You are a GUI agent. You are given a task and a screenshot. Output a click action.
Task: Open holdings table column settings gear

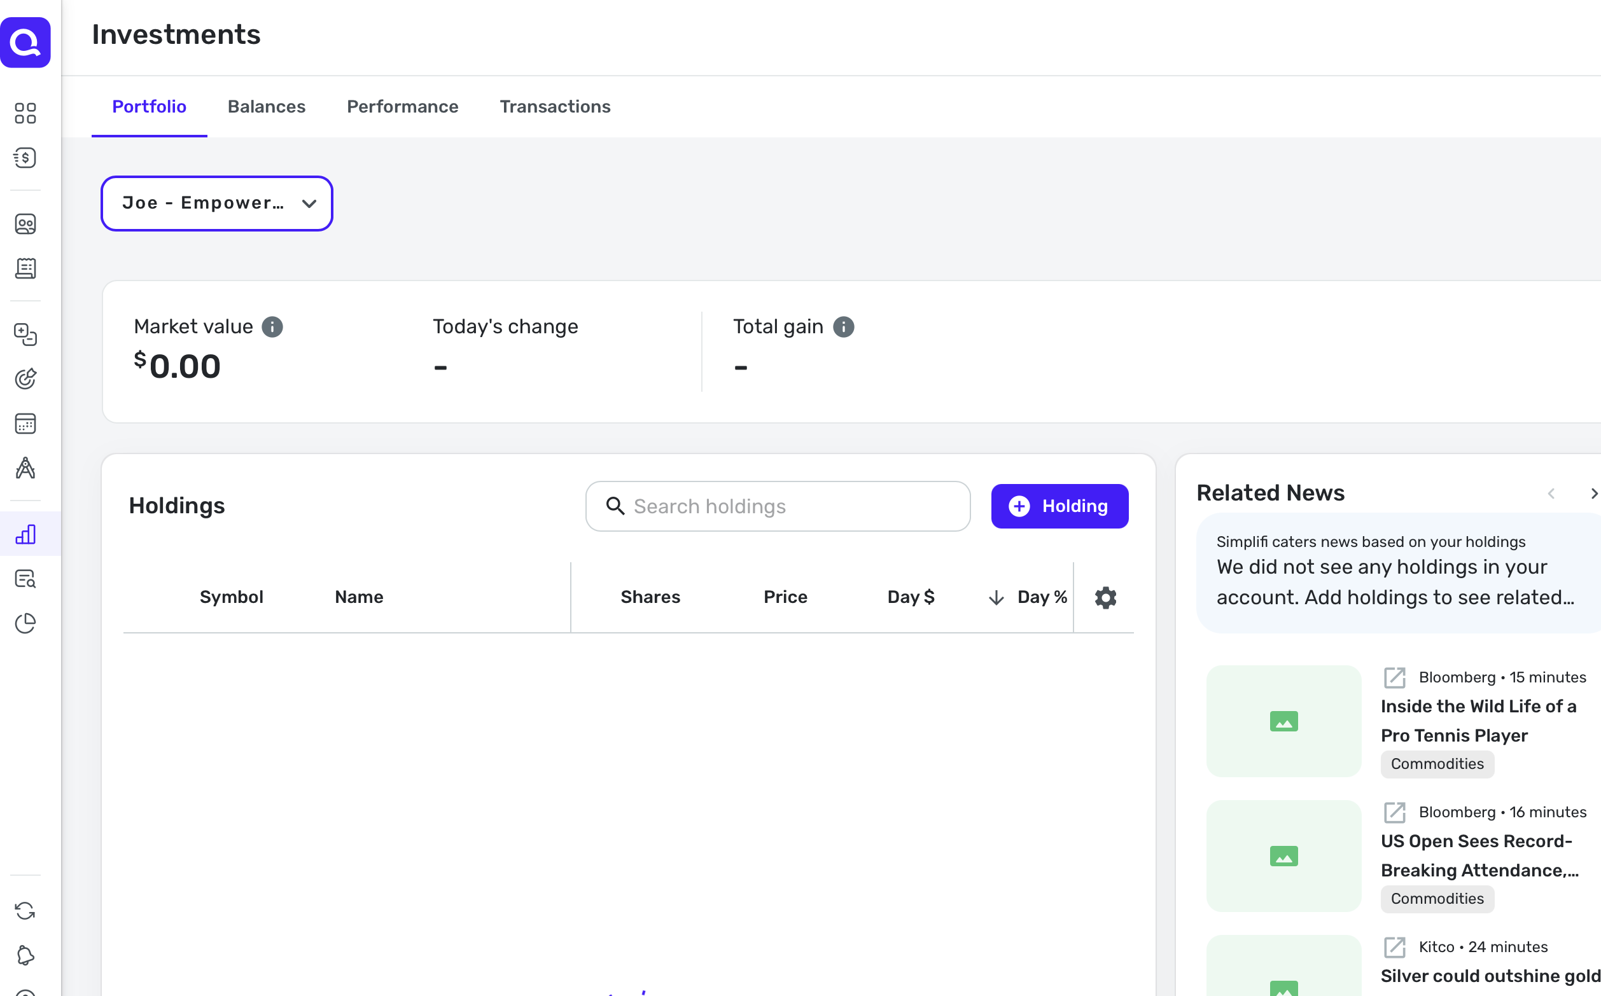[1105, 597]
